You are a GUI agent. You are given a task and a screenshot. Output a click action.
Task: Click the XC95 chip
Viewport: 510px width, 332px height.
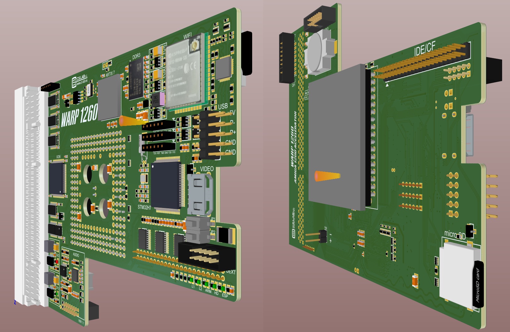coord(57,178)
